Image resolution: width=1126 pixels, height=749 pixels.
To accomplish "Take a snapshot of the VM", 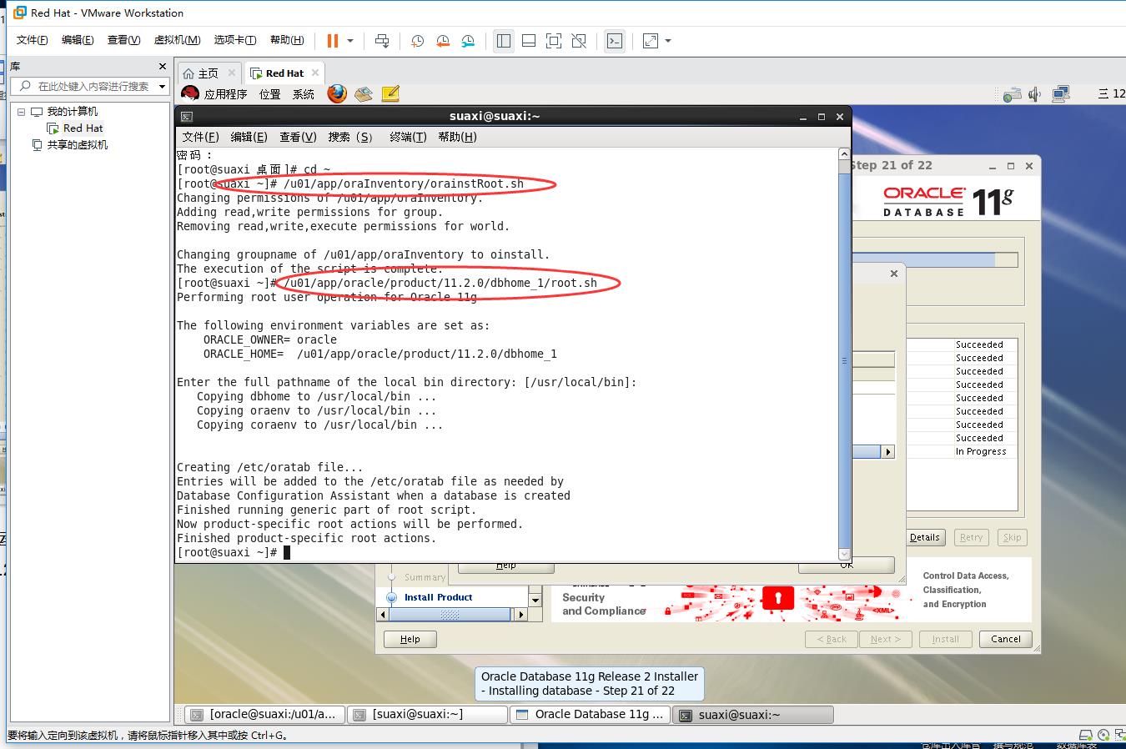I will click(417, 41).
